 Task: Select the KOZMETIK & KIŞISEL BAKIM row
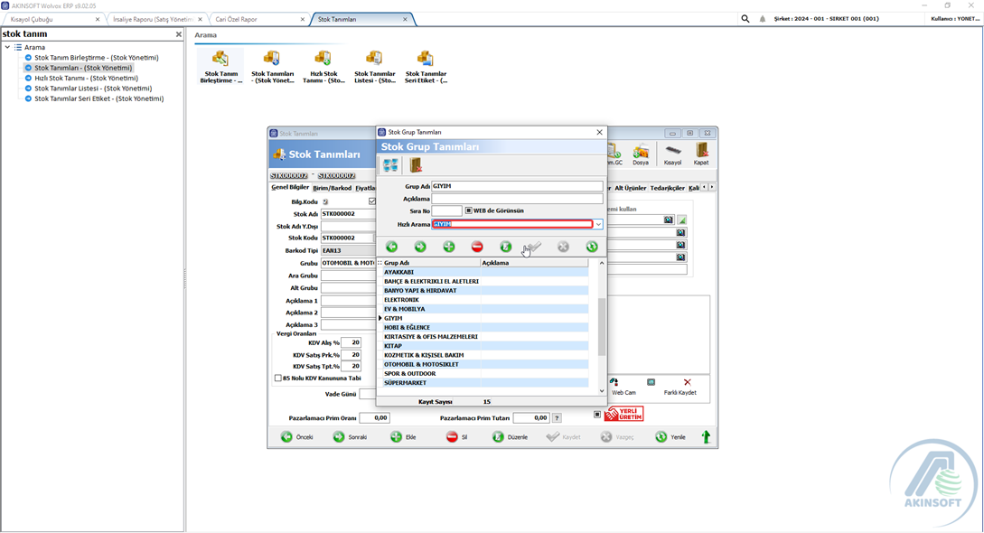coord(486,355)
